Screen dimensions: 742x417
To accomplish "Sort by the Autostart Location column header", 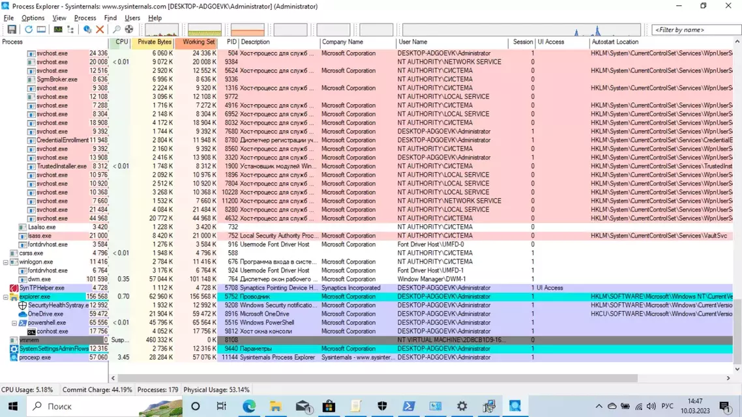I will [x=662, y=42].
